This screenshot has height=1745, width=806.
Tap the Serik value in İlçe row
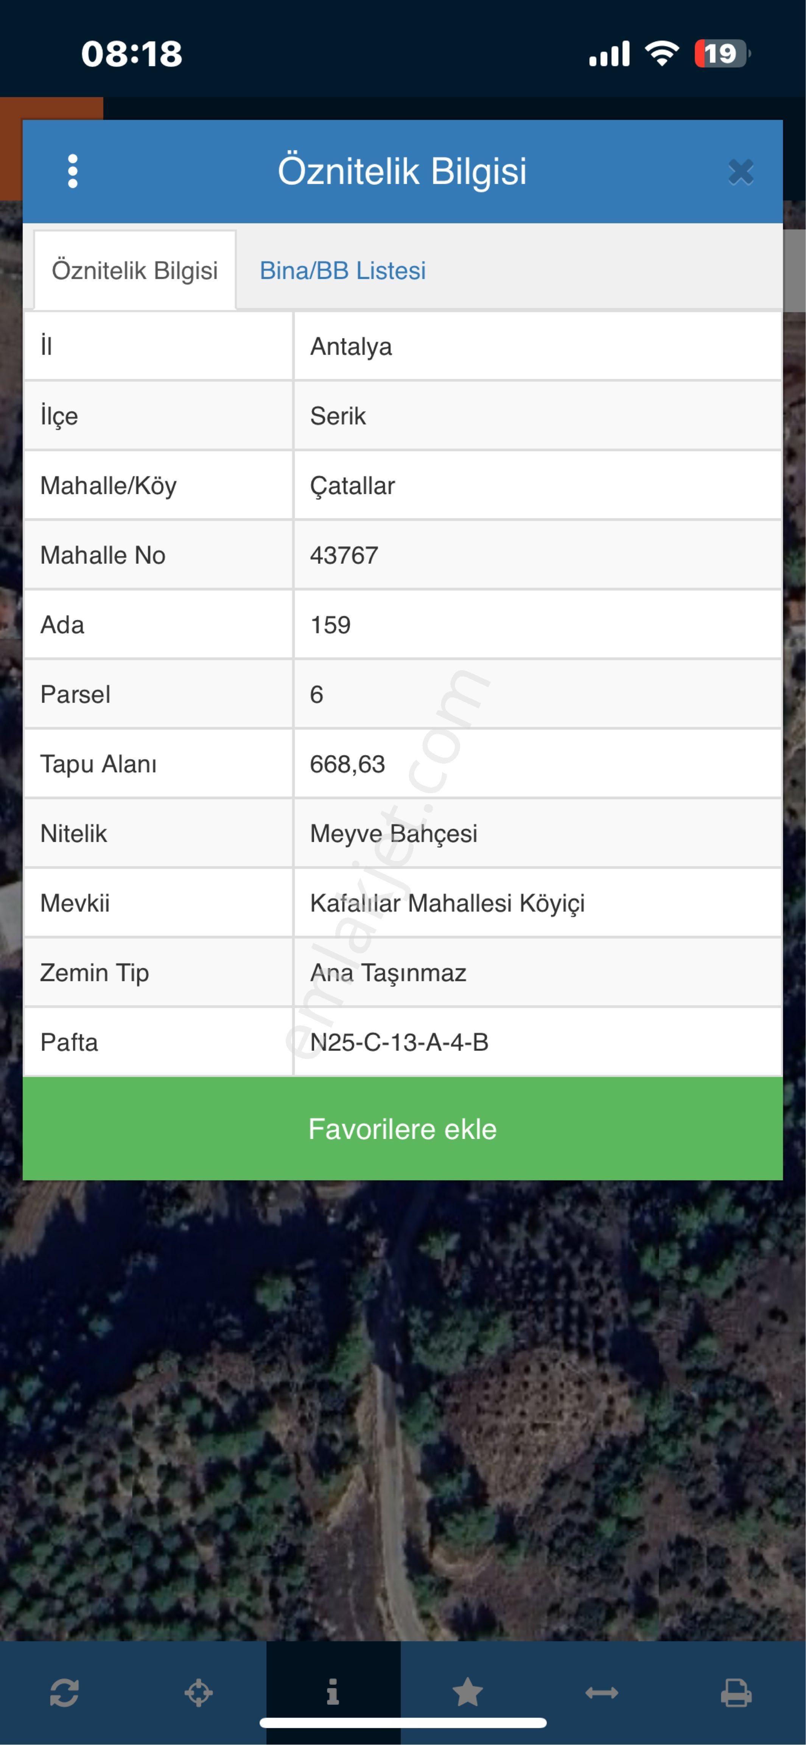click(x=337, y=416)
